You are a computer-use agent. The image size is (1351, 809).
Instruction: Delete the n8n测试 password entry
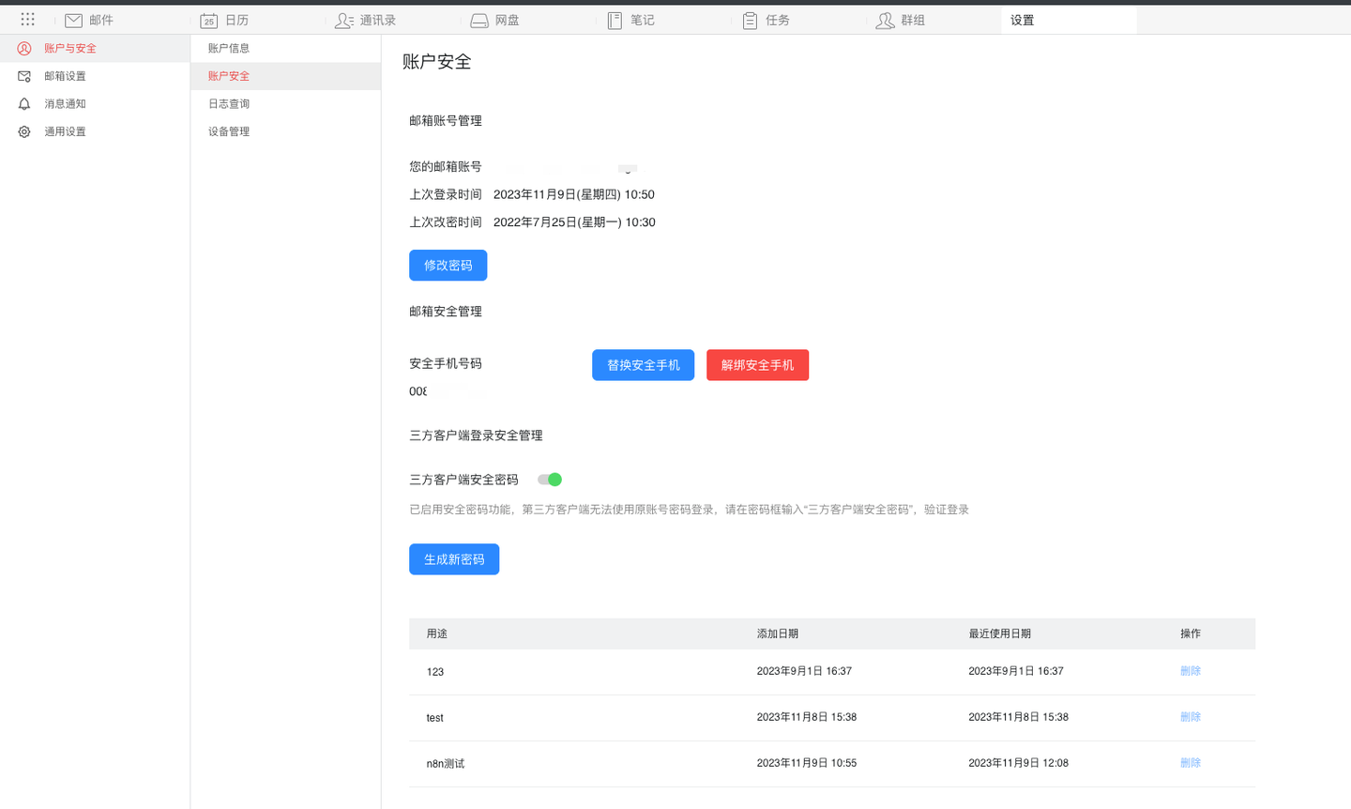pyautogui.click(x=1190, y=763)
